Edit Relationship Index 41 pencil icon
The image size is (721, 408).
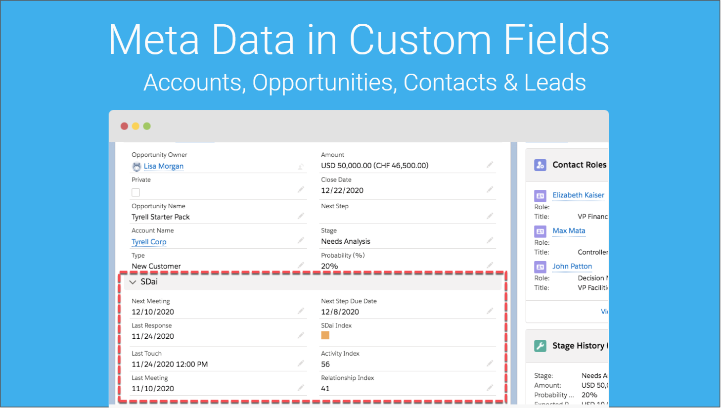pyautogui.click(x=490, y=388)
